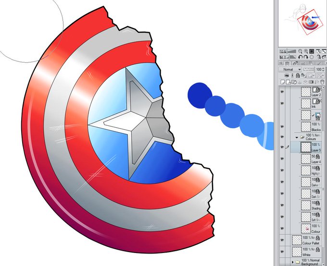Click the navigator canvas preview thumbnail
327x266 pixels.
pos(302,24)
